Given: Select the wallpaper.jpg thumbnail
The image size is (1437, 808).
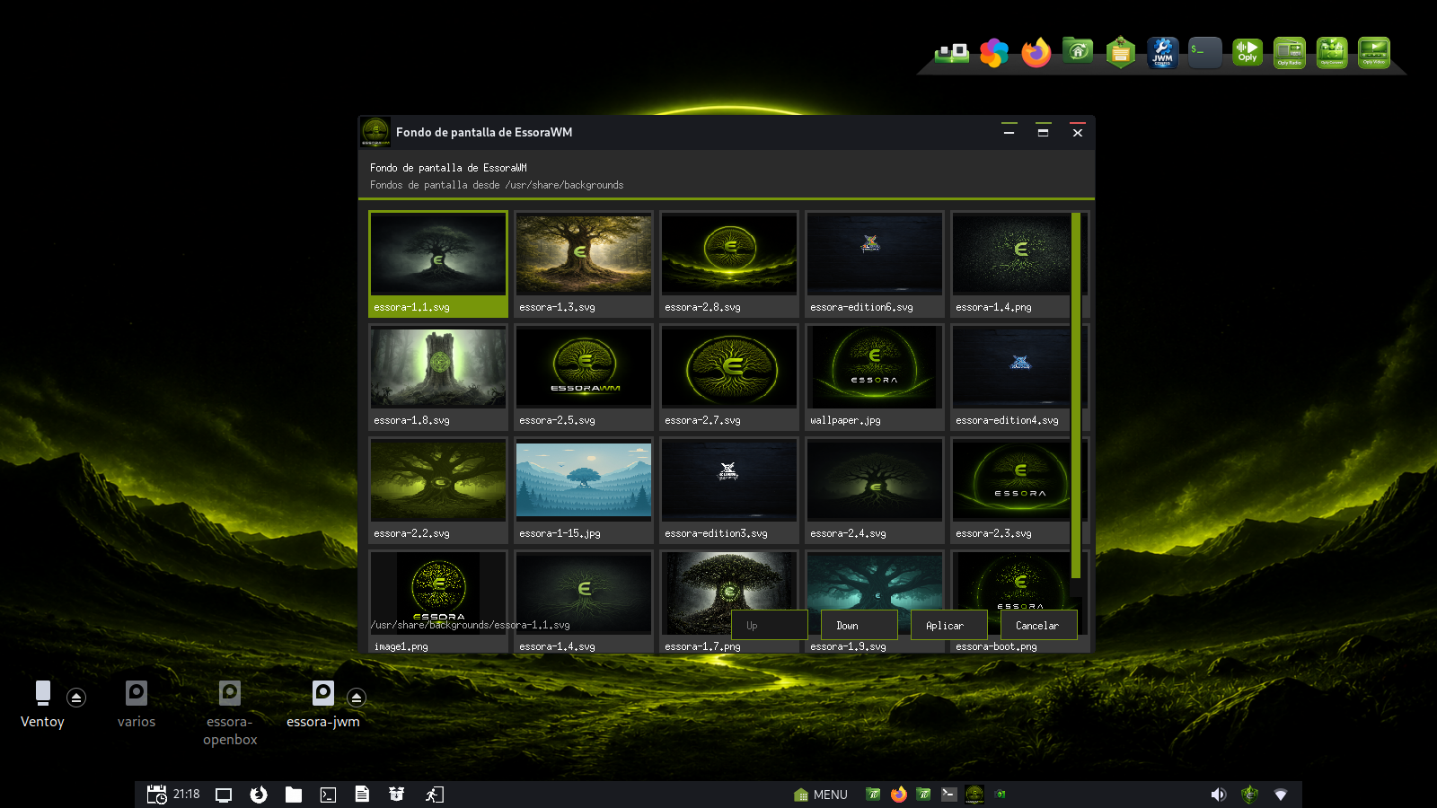Looking at the screenshot, I should pos(875,377).
